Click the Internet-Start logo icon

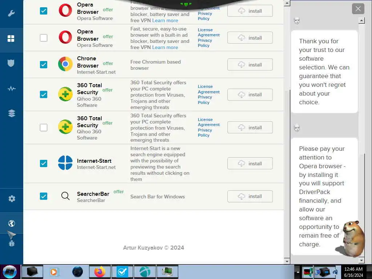(x=65, y=163)
